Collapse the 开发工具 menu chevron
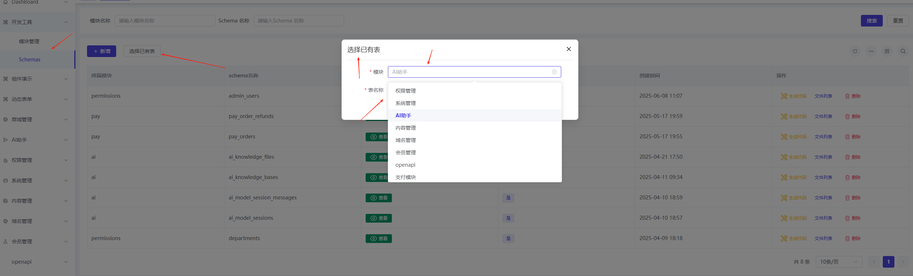This screenshot has width=913, height=276. tap(66, 22)
